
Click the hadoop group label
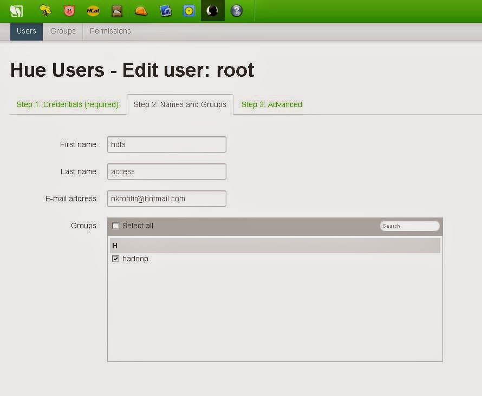135,259
